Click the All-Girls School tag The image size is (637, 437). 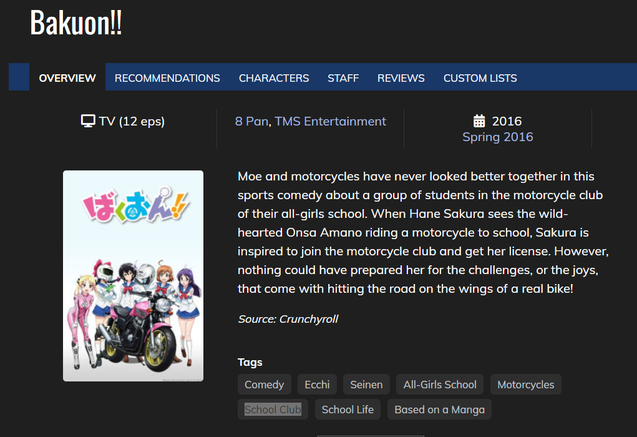click(x=440, y=385)
